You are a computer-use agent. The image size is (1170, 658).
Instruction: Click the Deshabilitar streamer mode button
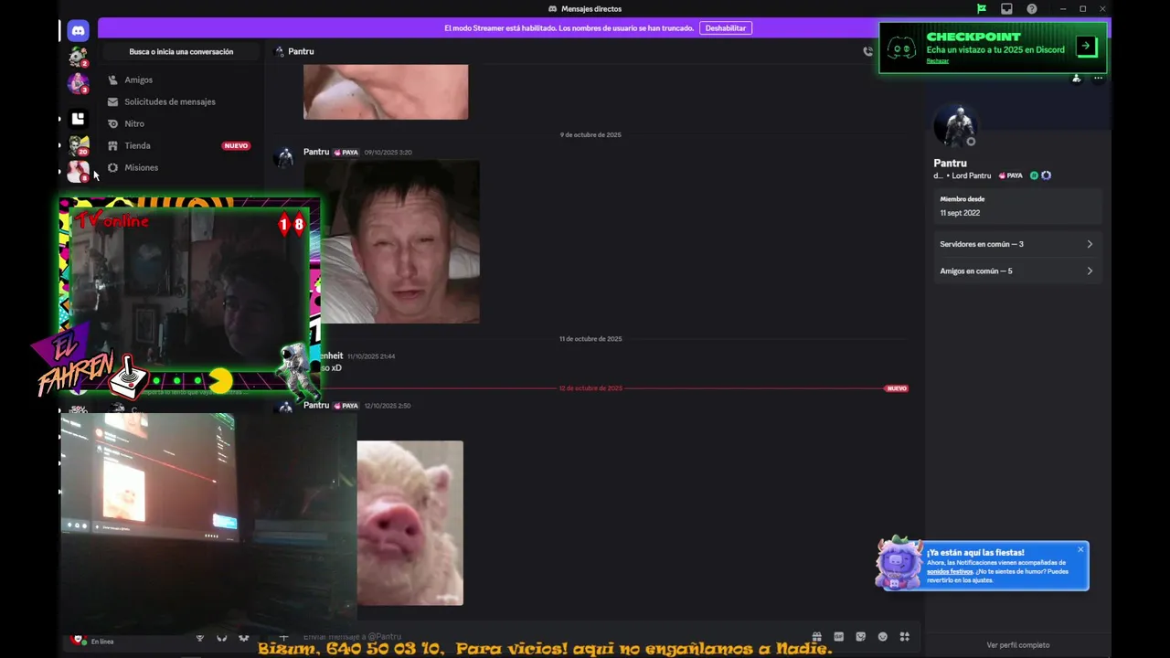(x=726, y=28)
